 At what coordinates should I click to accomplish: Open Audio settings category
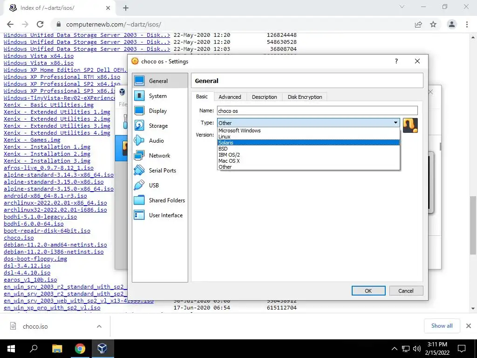point(160,141)
